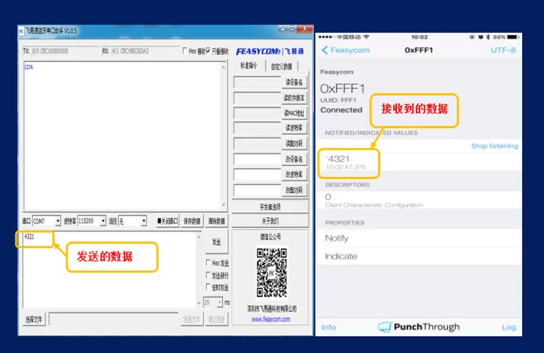Viewport: 544px width, 353px height.
Task: Click the send area scrollbar up arrow
Action: click(199, 236)
